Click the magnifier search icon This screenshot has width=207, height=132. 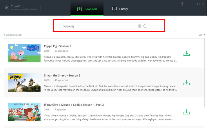[145, 26]
